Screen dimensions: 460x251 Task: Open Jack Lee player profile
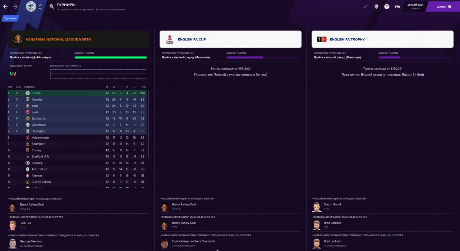point(26,223)
